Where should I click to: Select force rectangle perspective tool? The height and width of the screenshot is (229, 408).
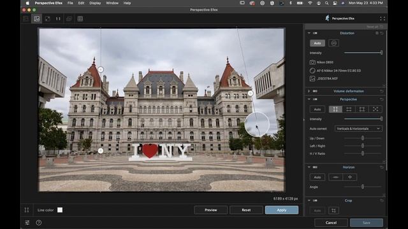(x=362, y=109)
